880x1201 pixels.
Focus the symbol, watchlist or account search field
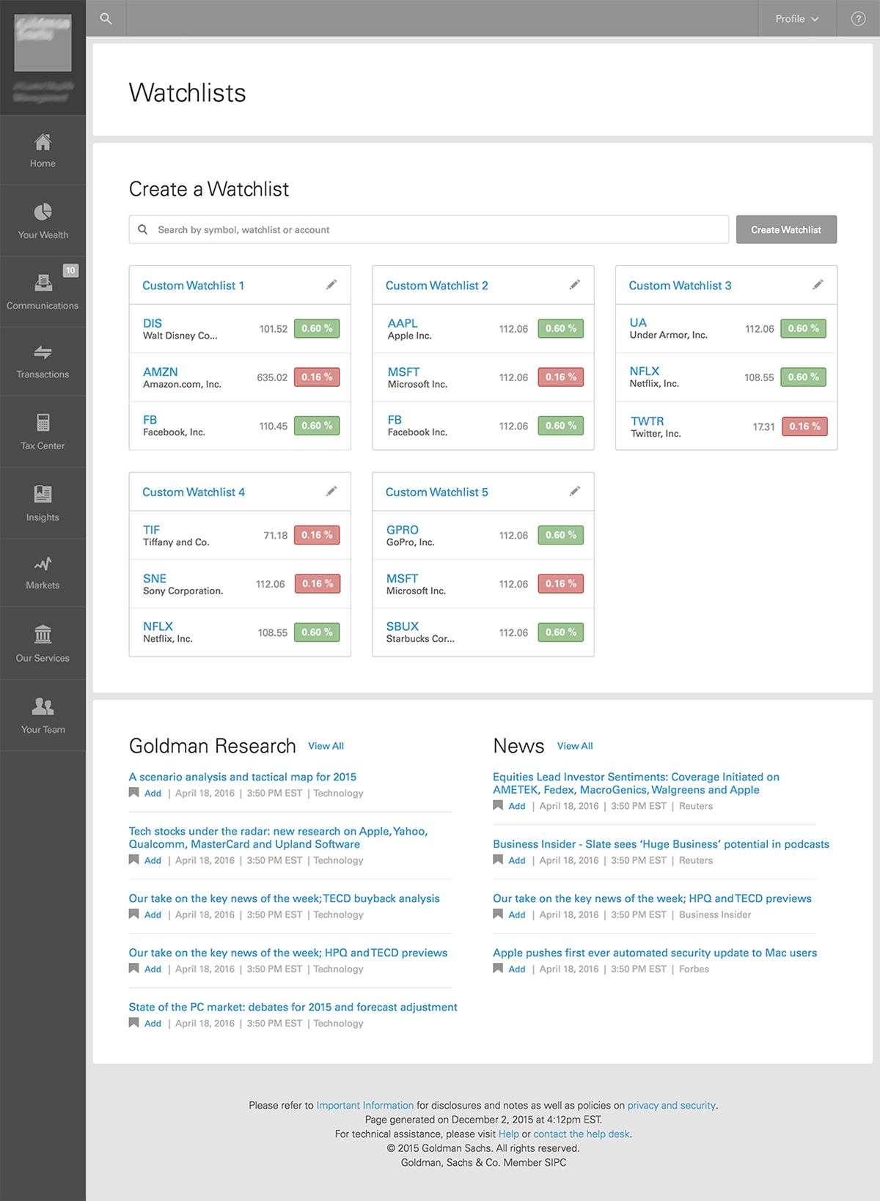429,229
